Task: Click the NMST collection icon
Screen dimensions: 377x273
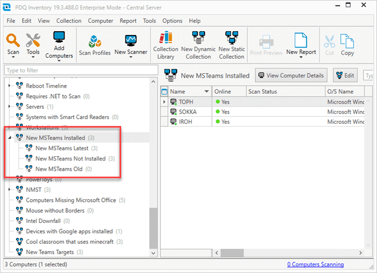Action: point(19,190)
